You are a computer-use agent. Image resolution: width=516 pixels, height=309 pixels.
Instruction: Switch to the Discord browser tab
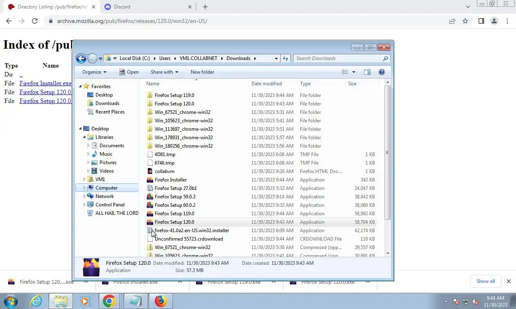coord(148,7)
